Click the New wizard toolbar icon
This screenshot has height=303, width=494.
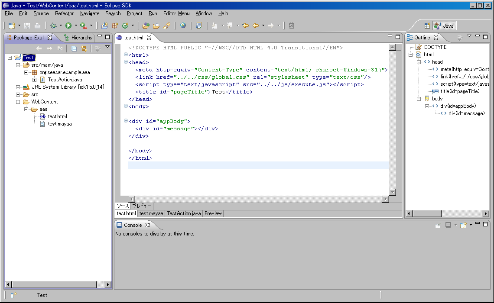coord(12,26)
